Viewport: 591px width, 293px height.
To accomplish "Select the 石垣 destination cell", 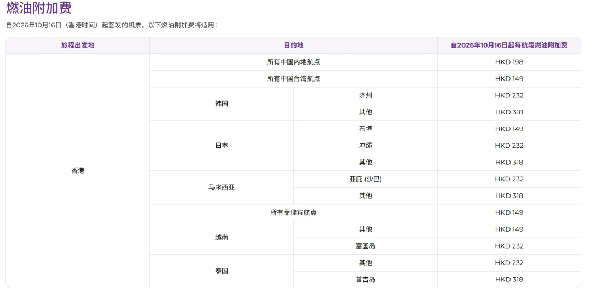I will click(365, 129).
